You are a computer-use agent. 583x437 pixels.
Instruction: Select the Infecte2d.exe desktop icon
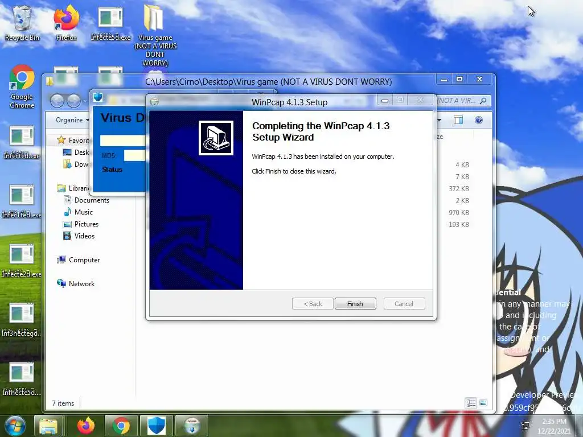22,261
